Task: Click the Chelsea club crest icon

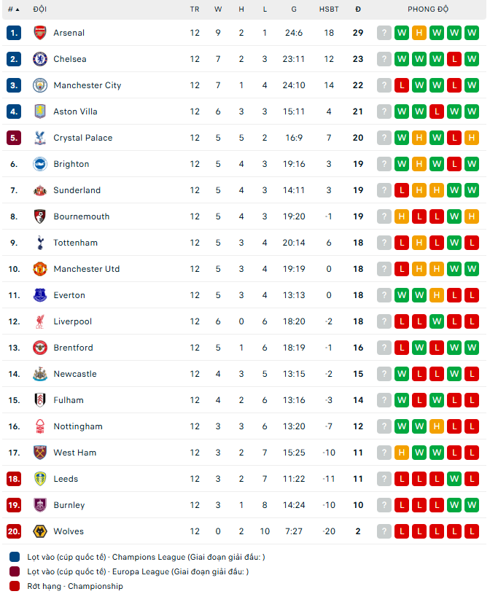Action: [x=40, y=59]
